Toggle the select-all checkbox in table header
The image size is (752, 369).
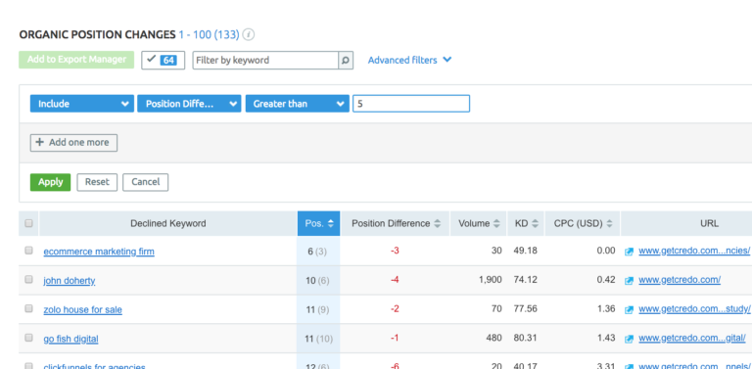(x=28, y=223)
